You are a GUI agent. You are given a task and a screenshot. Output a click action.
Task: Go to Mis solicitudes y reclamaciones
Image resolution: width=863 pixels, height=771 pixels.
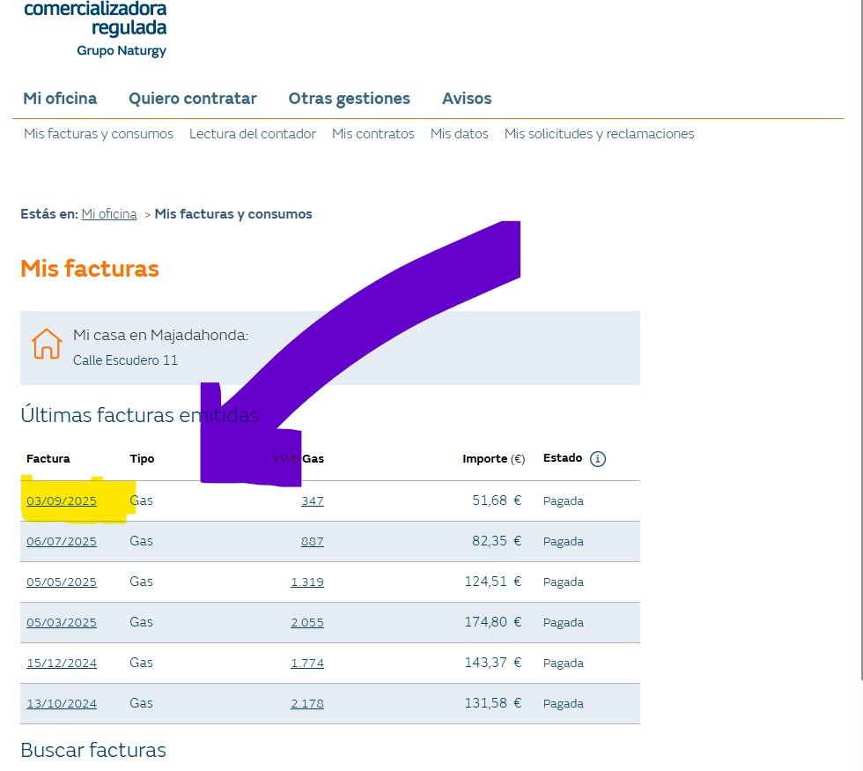[599, 134]
